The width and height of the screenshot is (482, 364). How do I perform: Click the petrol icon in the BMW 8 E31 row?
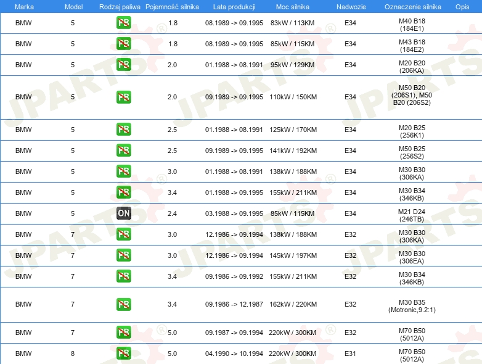coord(123,354)
